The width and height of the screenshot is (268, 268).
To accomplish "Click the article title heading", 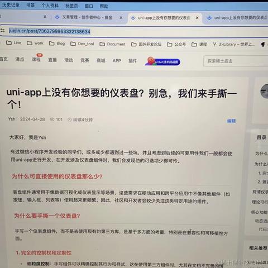I will 121,98.
